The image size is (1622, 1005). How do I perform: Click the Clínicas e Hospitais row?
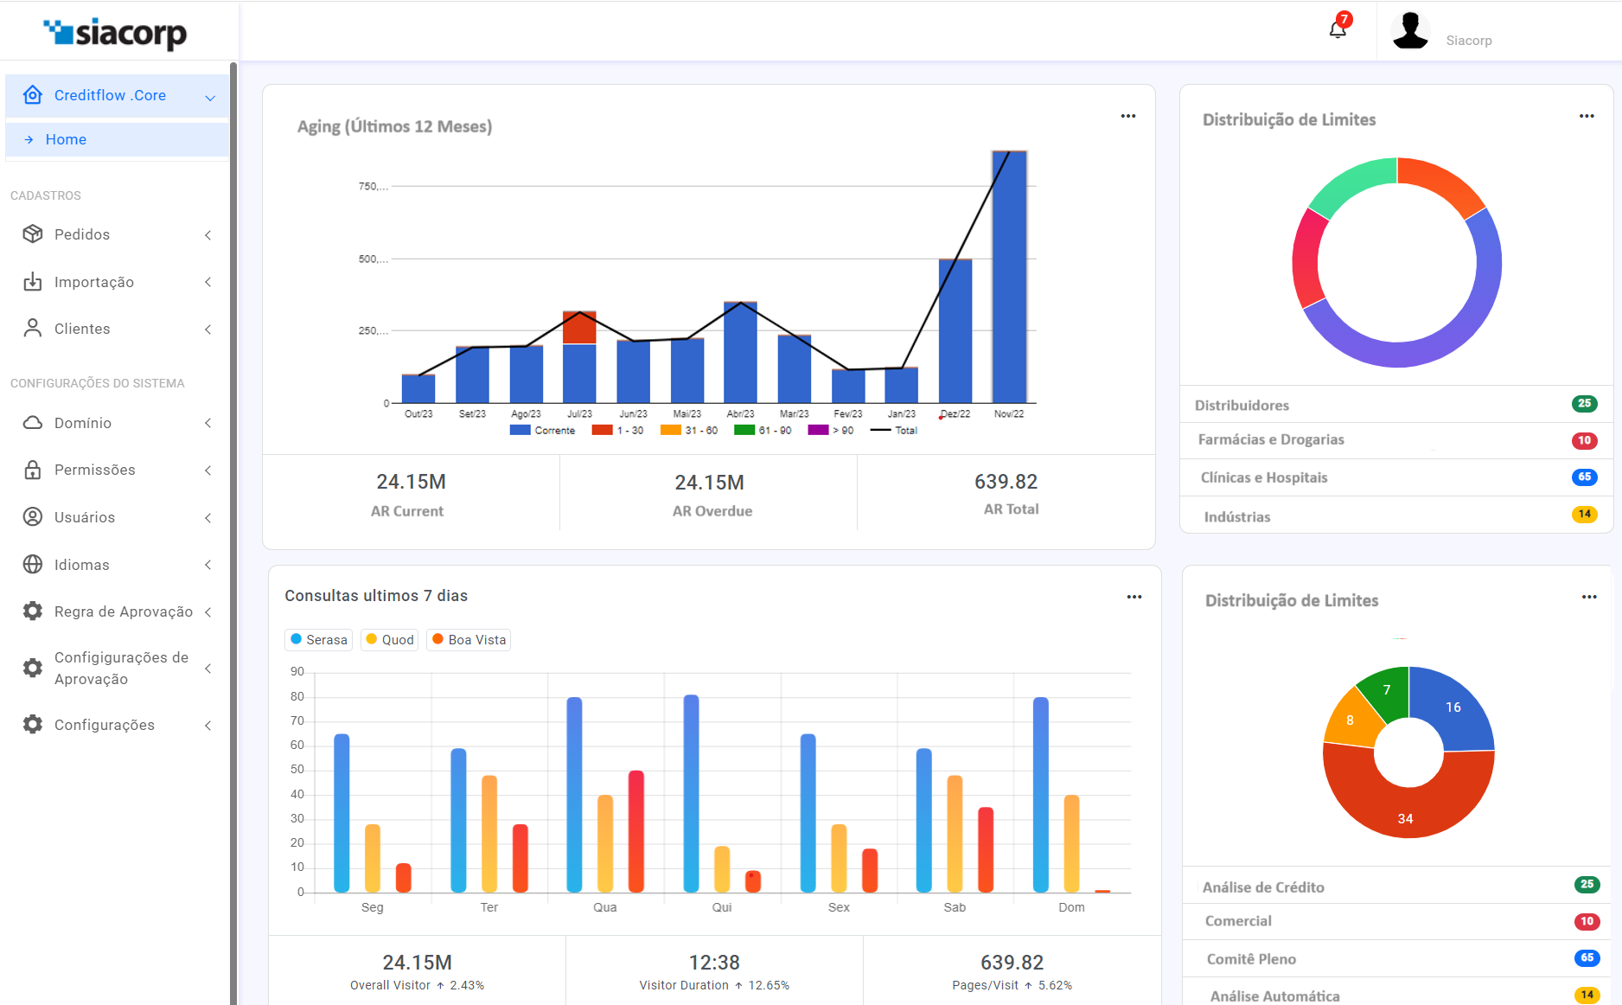[x=1396, y=477]
